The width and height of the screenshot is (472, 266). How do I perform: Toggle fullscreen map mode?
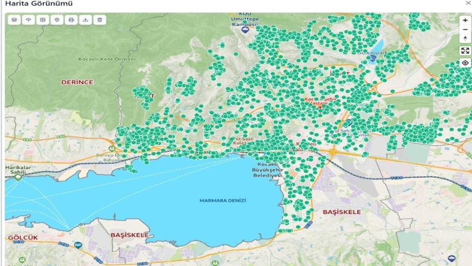(x=465, y=51)
